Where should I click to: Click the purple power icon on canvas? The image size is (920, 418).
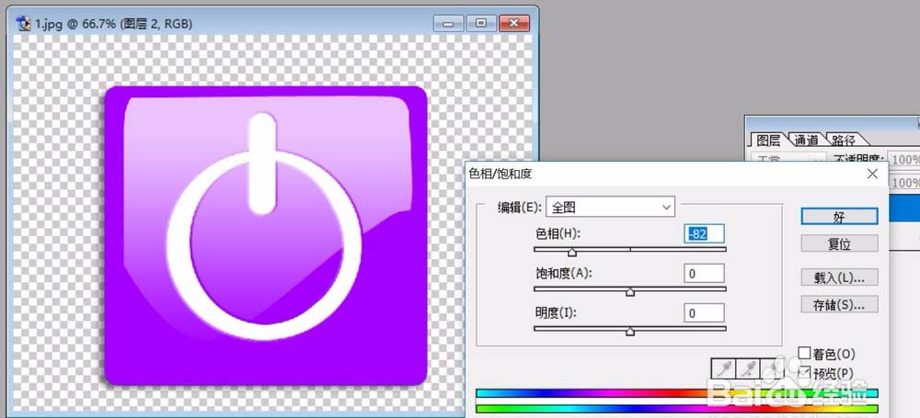(266, 236)
